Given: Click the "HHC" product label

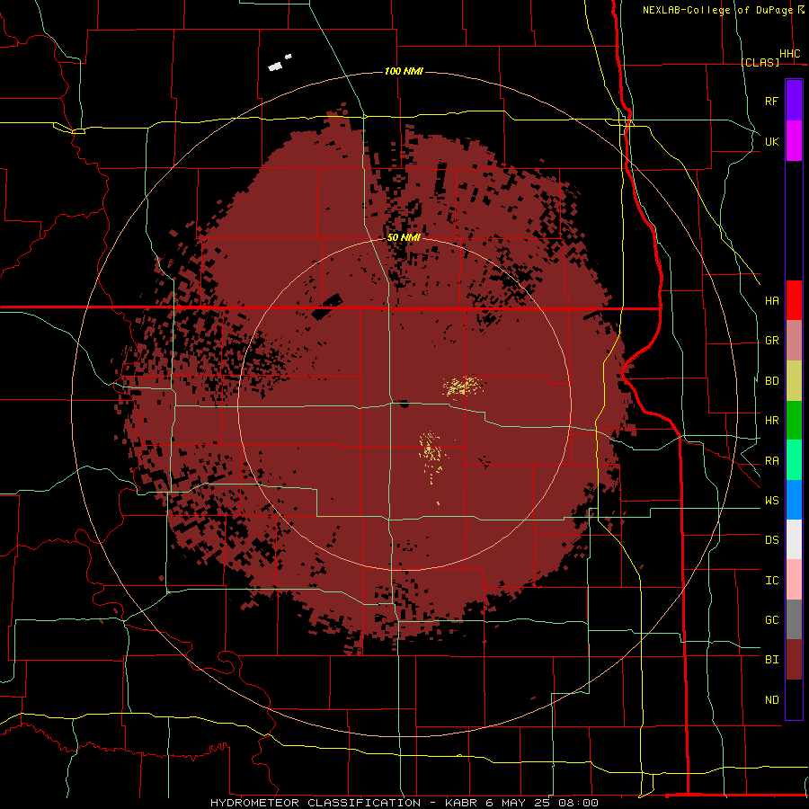Looking at the screenshot, I should [x=789, y=54].
